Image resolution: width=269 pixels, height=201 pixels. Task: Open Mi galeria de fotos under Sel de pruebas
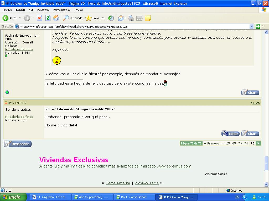19,117
